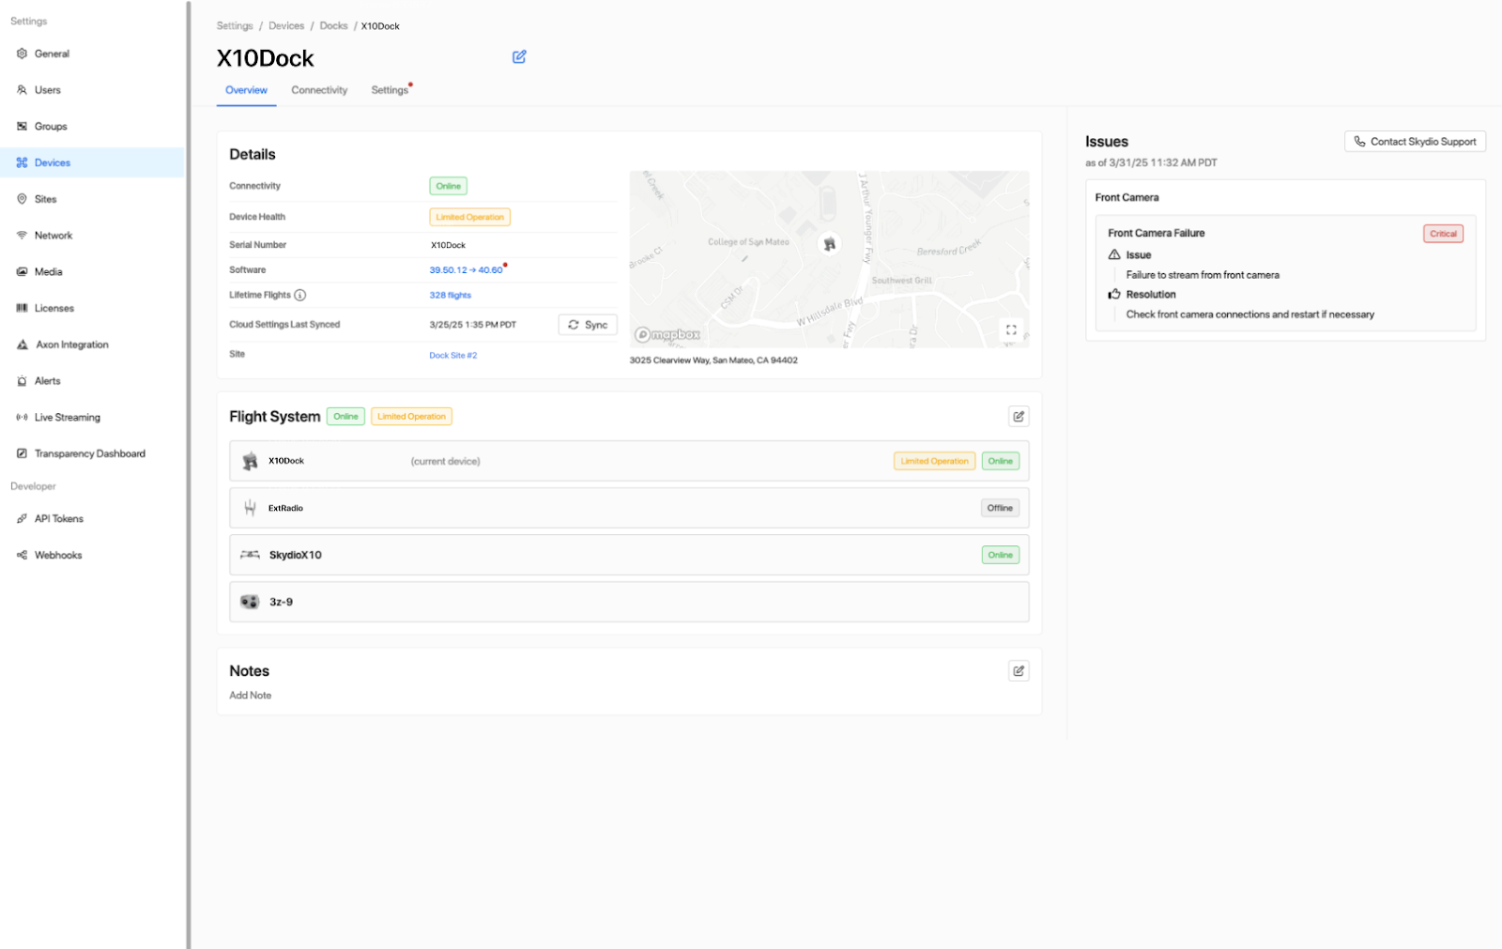Open Webhooks in the sidebar
The height and width of the screenshot is (949, 1502).
(93, 555)
